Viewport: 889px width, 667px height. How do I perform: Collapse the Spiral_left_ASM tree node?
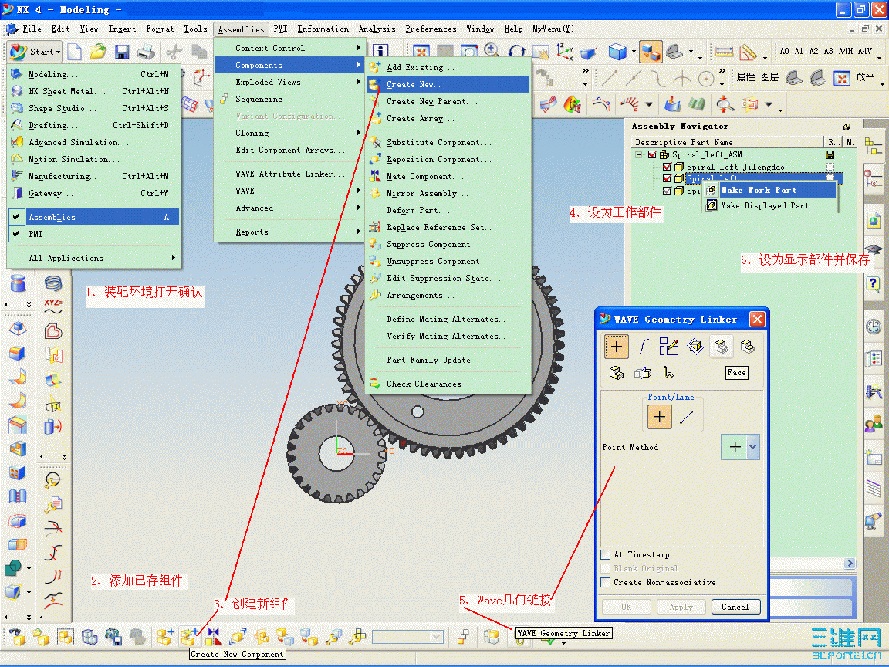tap(639, 155)
